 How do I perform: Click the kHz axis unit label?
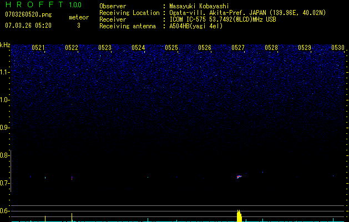click(5, 45)
